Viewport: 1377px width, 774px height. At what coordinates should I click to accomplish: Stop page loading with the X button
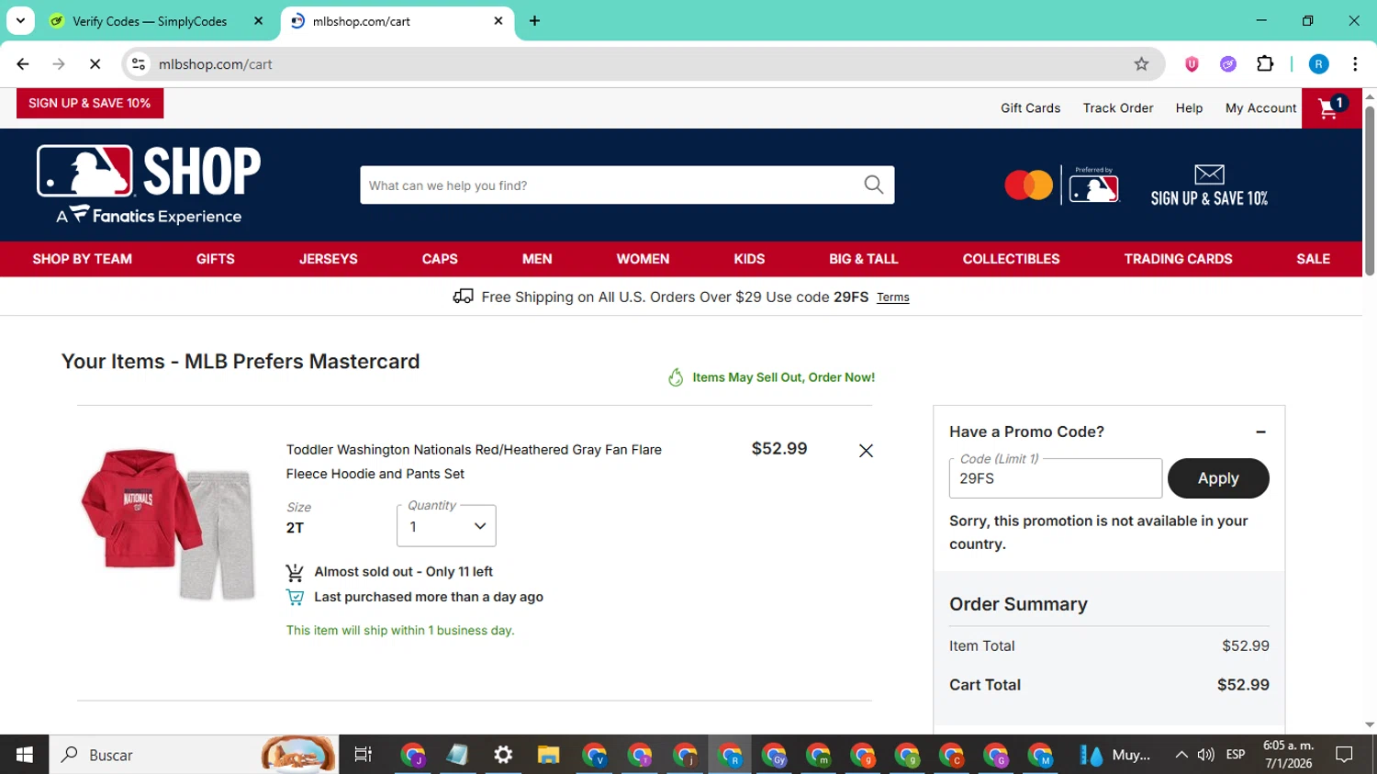tap(95, 64)
